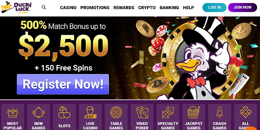260x130 pixels.
Task: Click the Register Now! banner button
Action: click(x=63, y=84)
